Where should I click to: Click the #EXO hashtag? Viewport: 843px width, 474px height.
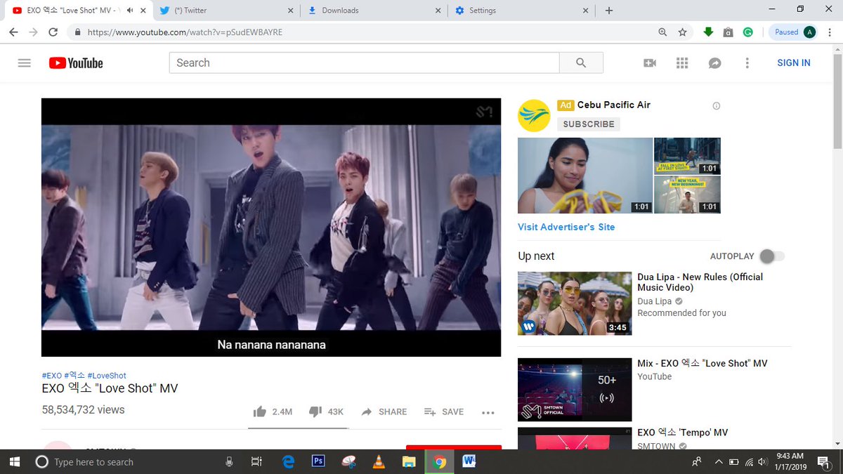click(51, 376)
